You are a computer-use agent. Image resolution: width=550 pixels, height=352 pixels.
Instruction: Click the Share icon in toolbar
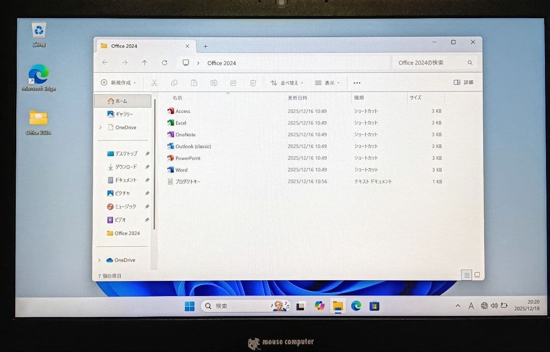click(233, 83)
